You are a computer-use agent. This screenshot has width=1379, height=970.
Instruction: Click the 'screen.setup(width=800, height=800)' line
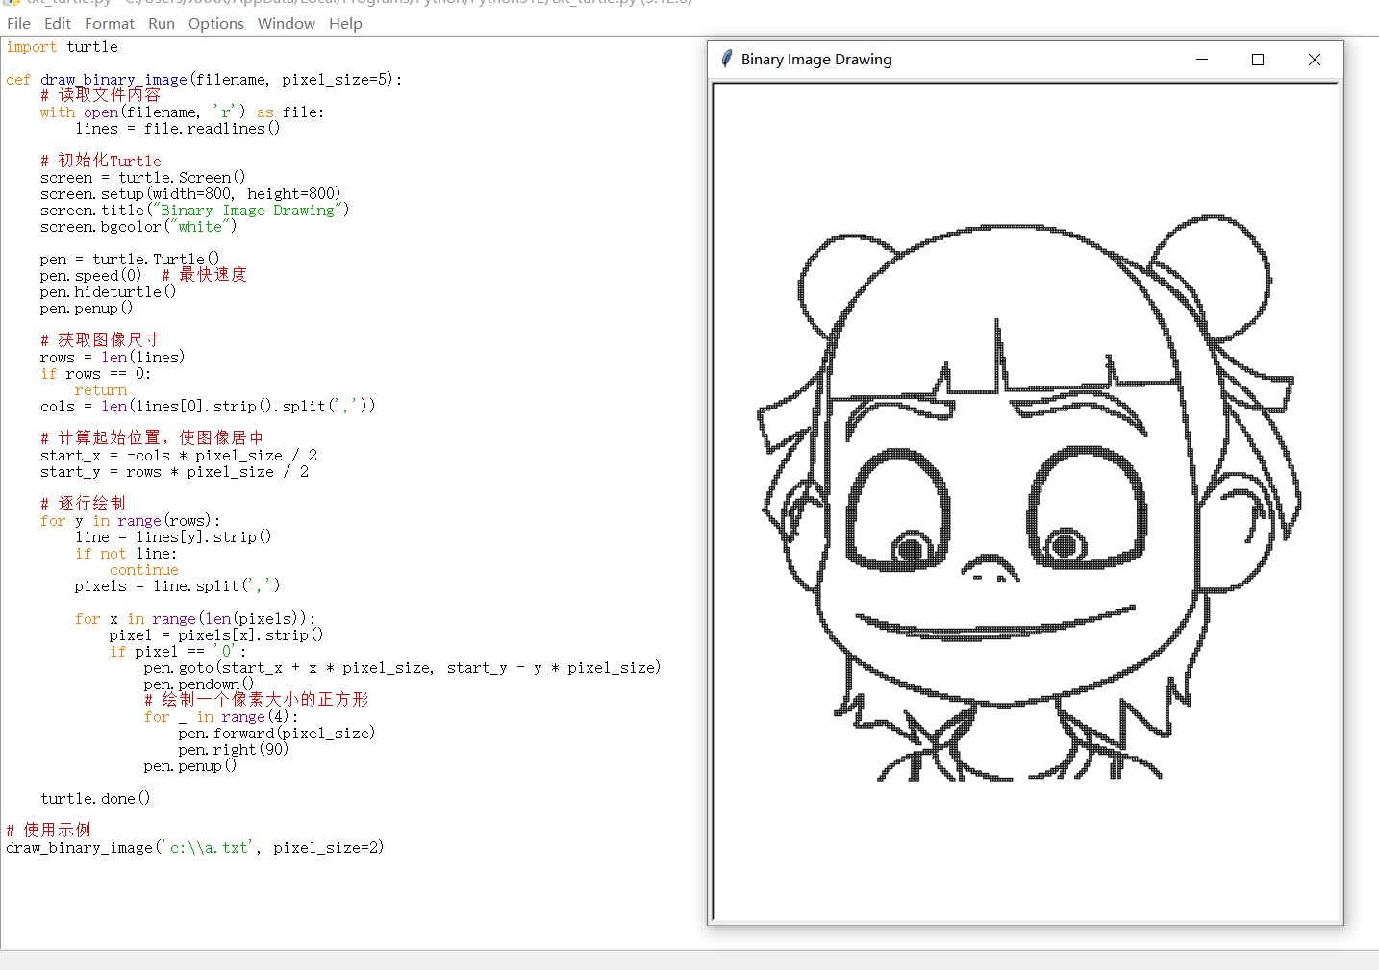(x=190, y=194)
